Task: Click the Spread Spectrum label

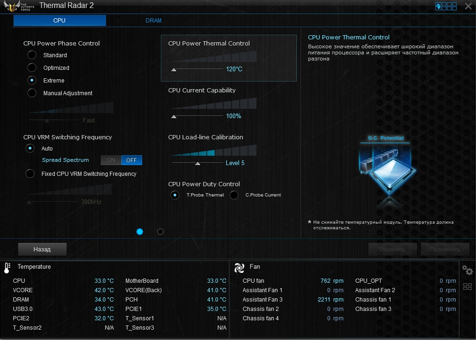Action: [x=66, y=160]
